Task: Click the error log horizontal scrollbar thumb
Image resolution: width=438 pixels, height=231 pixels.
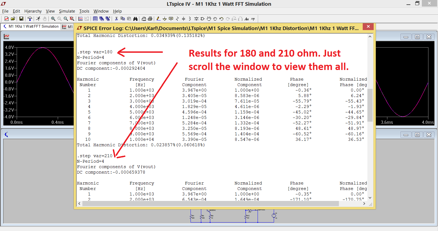Action: click(x=210, y=204)
